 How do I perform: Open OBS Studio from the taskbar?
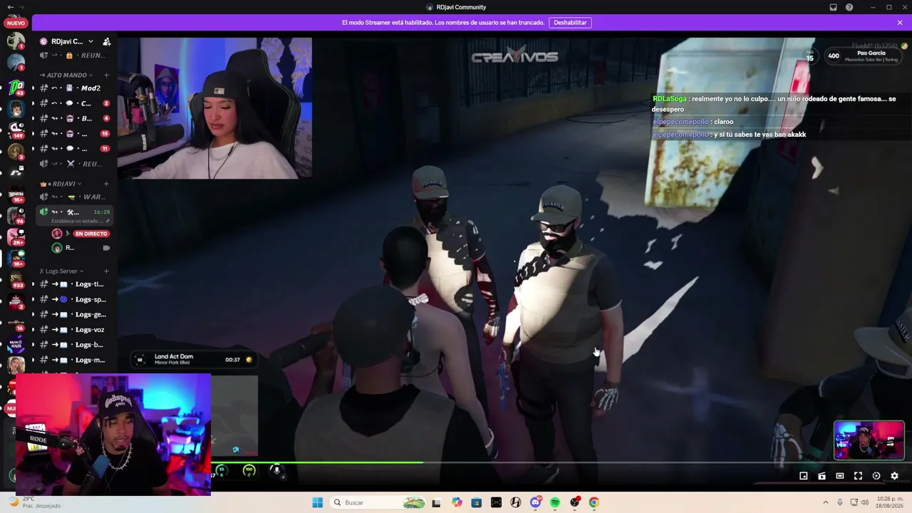pos(574,502)
